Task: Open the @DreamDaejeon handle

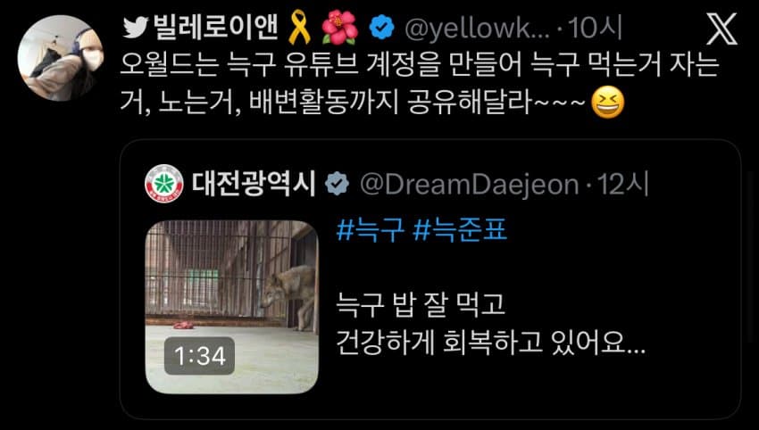Action: (470, 185)
